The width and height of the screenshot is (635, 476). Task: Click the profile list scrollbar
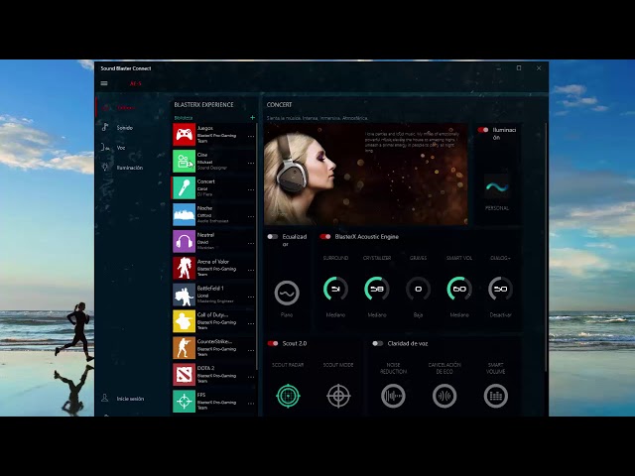point(257,247)
